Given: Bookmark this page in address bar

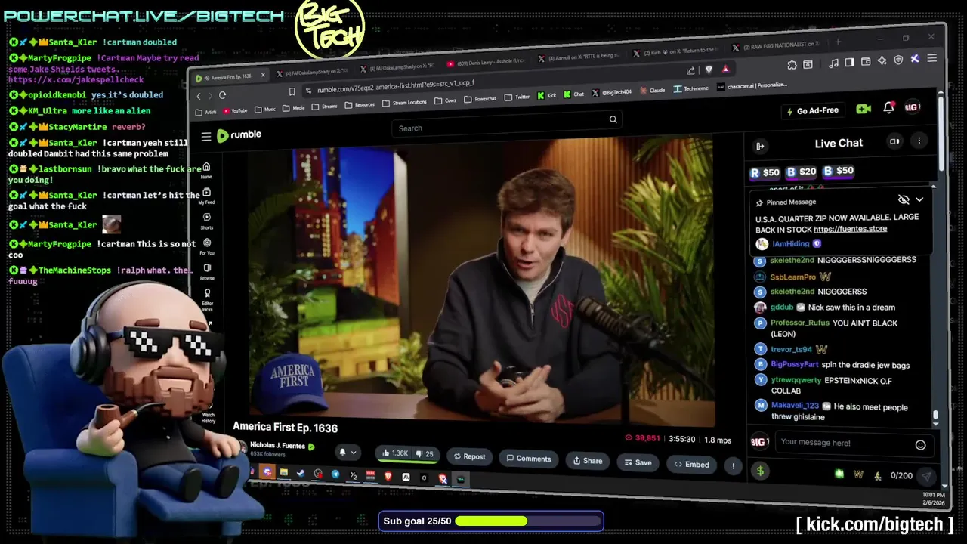Looking at the screenshot, I should [292, 91].
